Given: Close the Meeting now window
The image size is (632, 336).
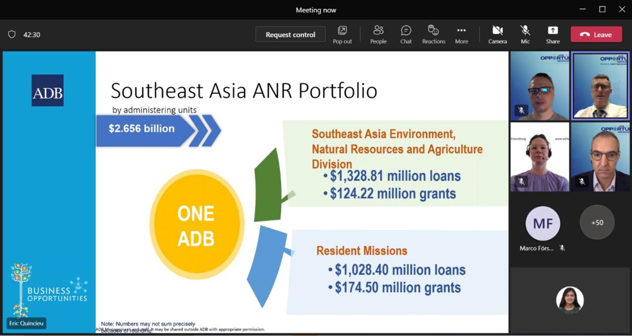Looking at the screenshot, I should pos(622,9).
